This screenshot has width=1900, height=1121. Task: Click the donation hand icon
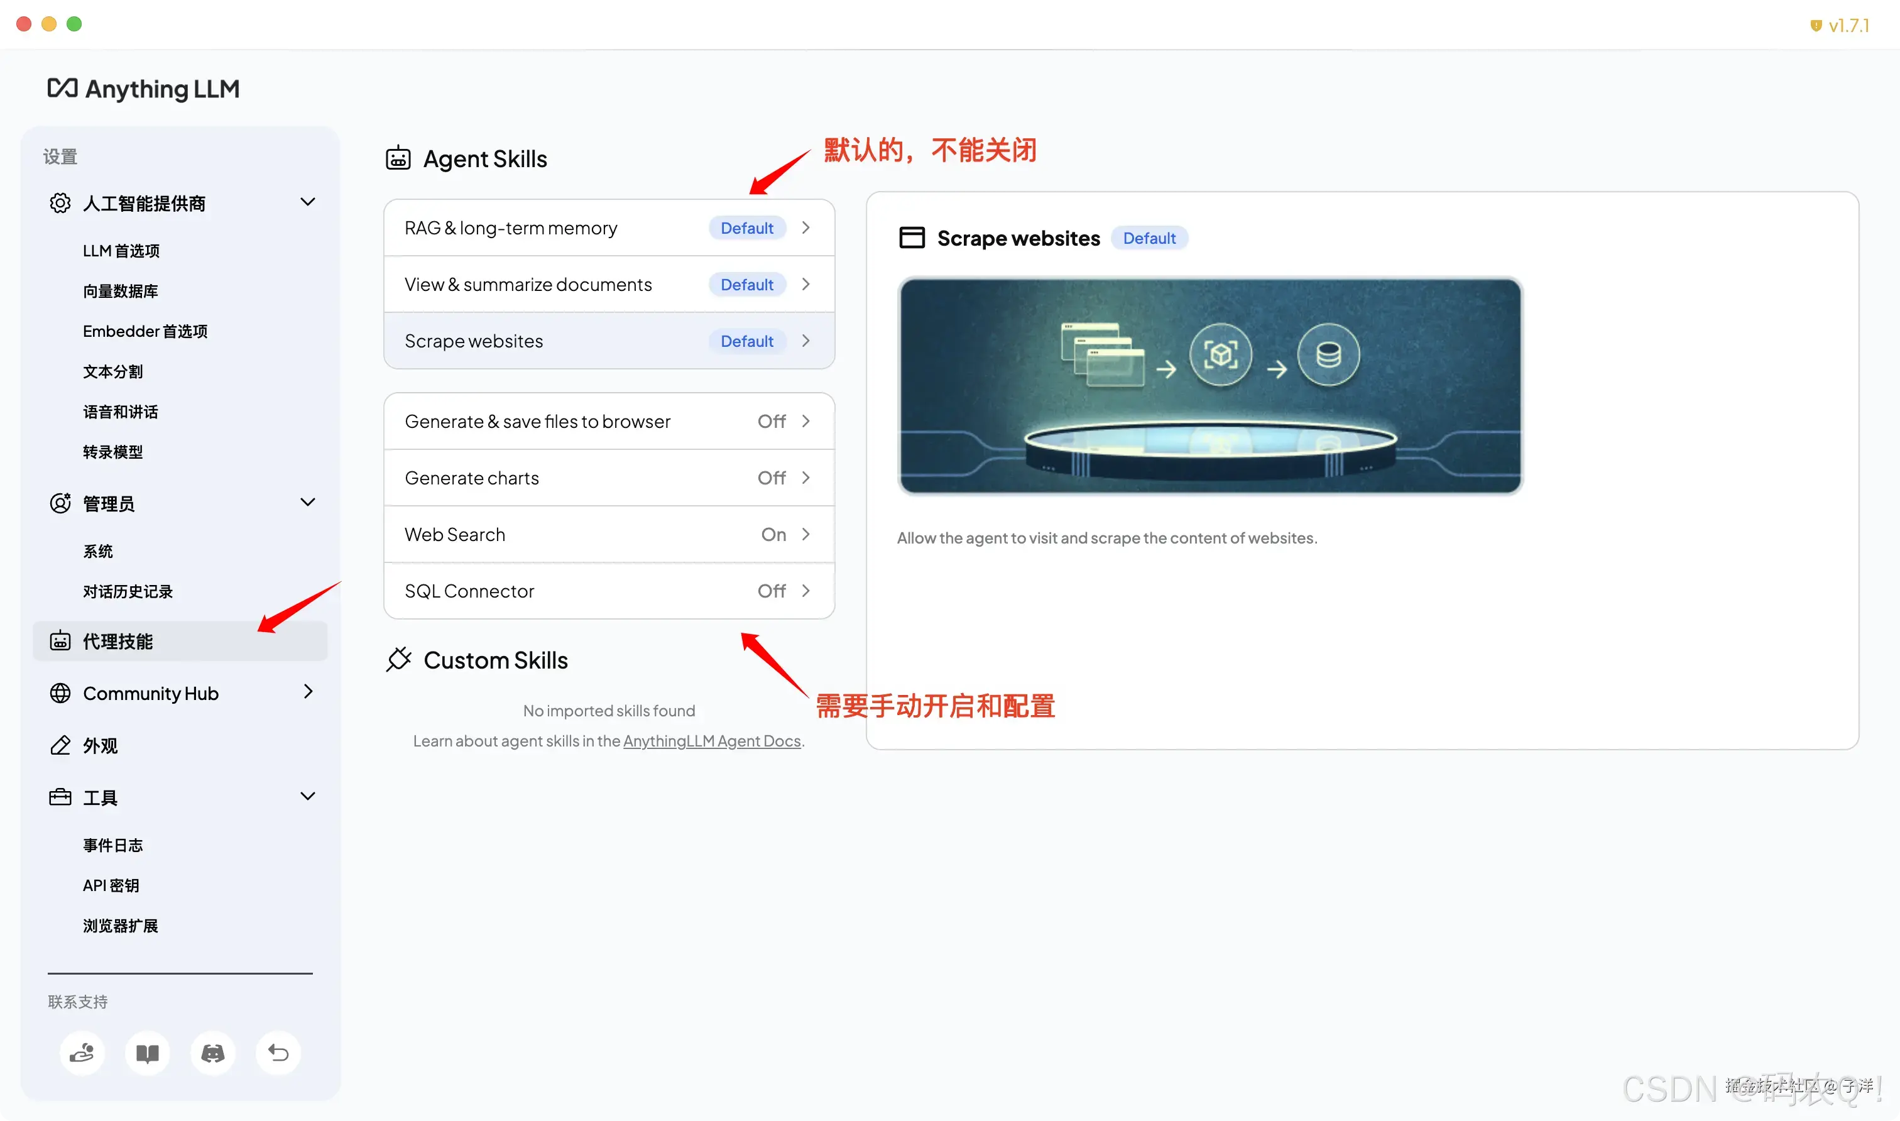click(x=82, y=1053)
